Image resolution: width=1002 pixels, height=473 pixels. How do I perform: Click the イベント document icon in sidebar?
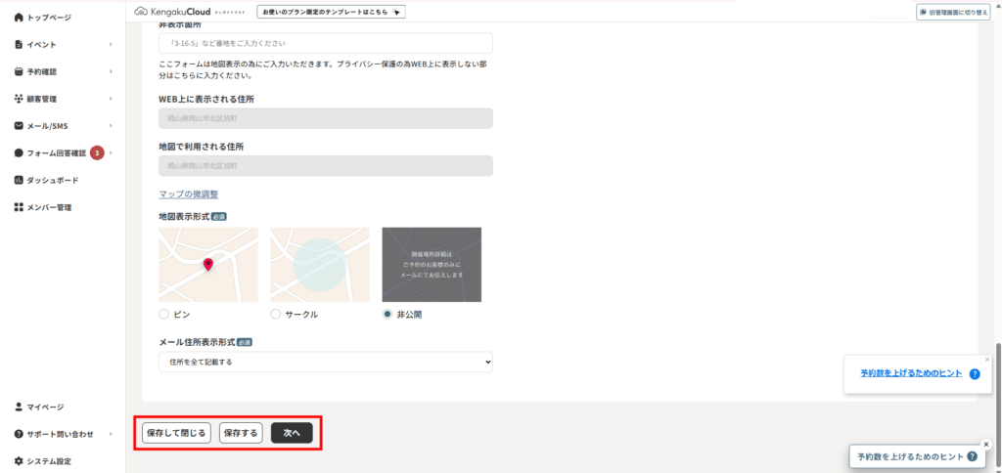tap(19, 45)
